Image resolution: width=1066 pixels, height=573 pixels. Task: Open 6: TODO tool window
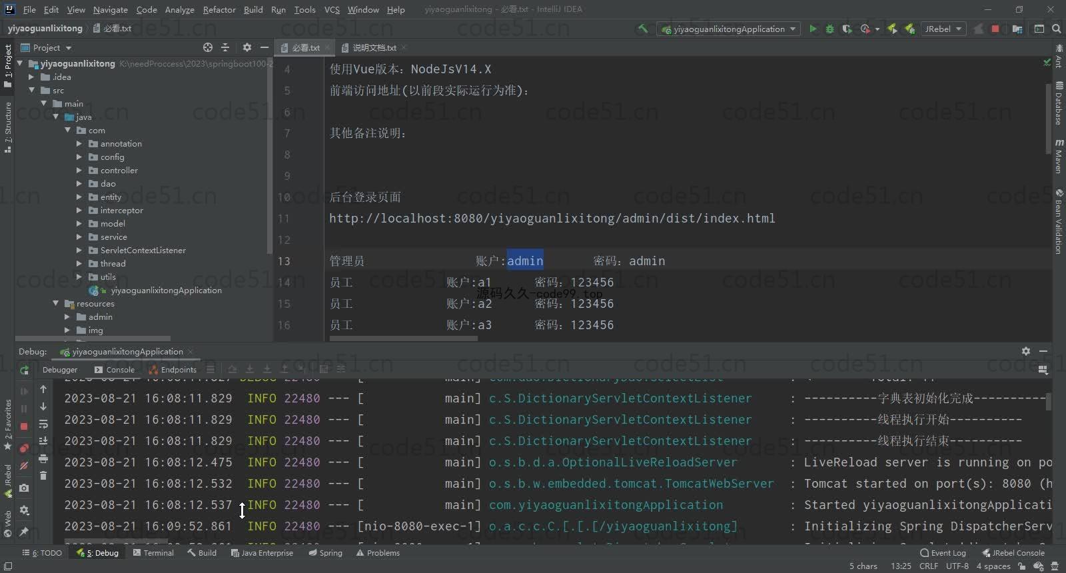[x=42, y=553]
